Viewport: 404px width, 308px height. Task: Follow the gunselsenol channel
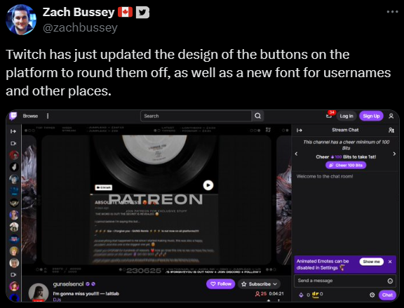[x=220, y=283]
